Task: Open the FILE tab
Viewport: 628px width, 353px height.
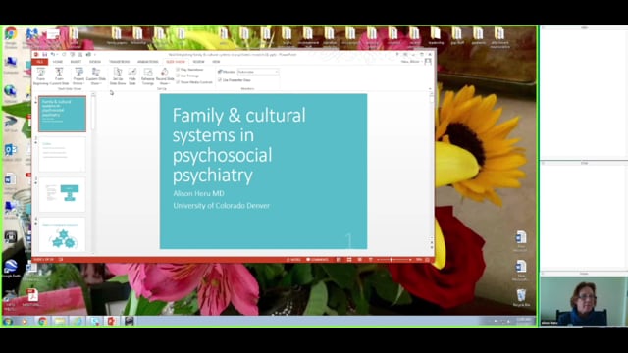Action: click(x=39, y=62)
